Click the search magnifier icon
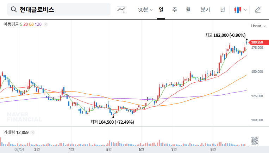Screen dimensions: 269x153 [x=14, y=9]
